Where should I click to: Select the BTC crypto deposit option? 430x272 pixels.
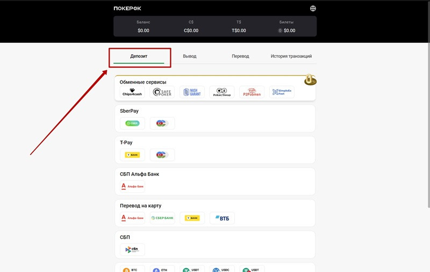(x=132, y=270)
